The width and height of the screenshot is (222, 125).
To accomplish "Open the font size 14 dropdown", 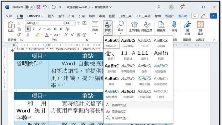I will (74, 23).
